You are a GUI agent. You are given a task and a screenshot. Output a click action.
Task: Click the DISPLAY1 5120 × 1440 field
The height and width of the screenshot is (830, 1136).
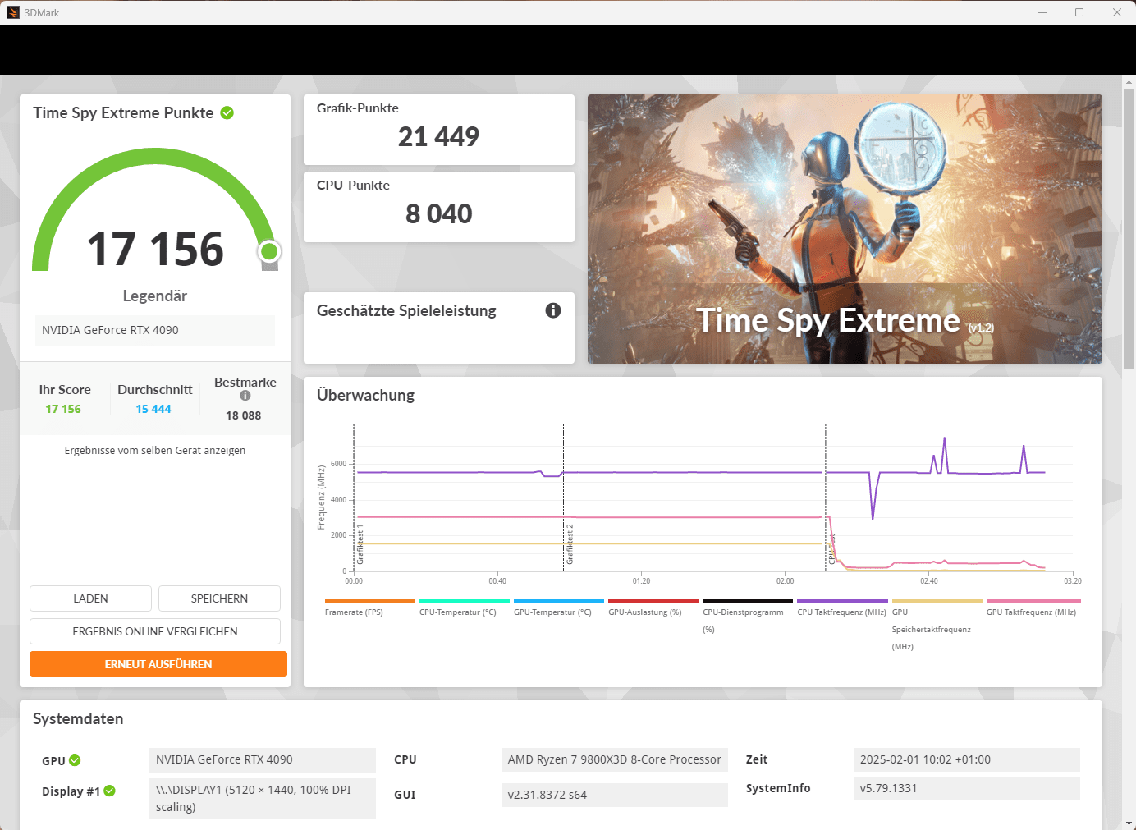click(x=263, y=799)
